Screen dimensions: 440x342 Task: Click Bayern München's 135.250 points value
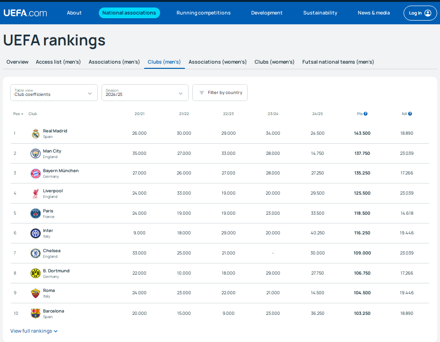pyautogui.click(x=362, y=173)
